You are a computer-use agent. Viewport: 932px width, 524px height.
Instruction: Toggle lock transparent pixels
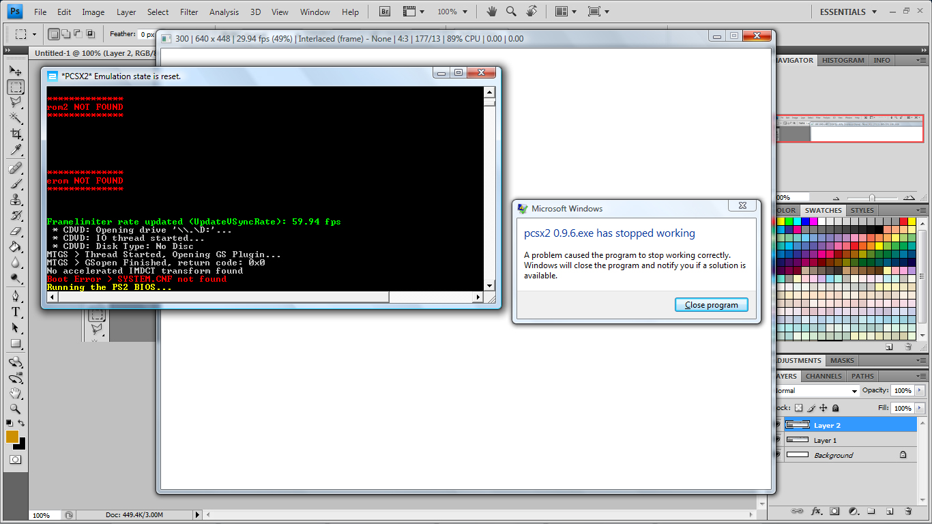click(799, 408)
